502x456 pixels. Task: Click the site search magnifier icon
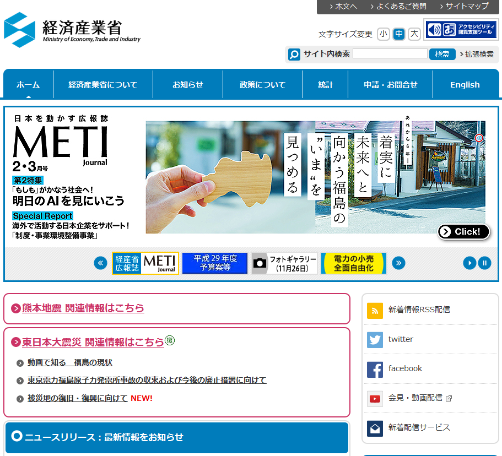[294, 54]
